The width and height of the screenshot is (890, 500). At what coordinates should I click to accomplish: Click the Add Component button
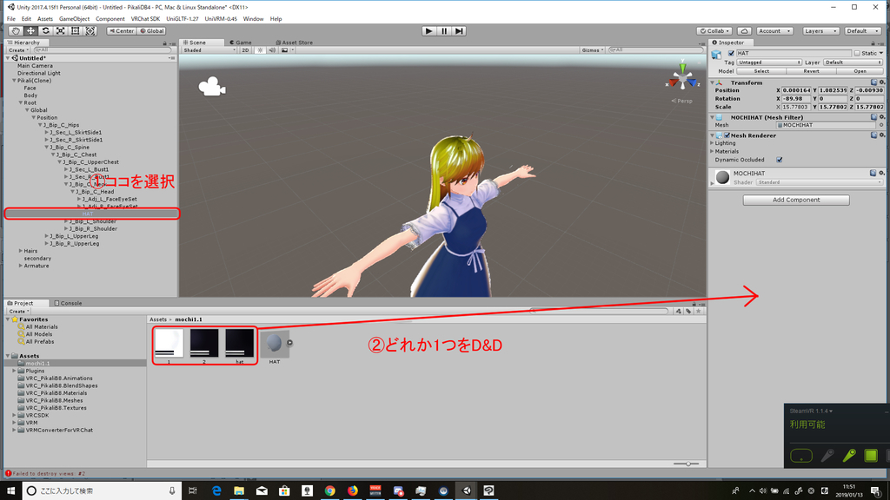pyautogui.click(x=796, y=201)
